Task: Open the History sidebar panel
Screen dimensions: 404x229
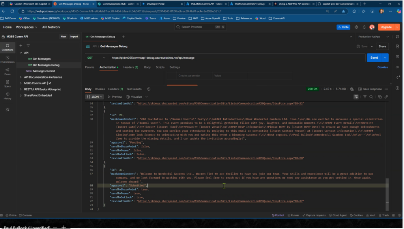Action: pos(7,96)
